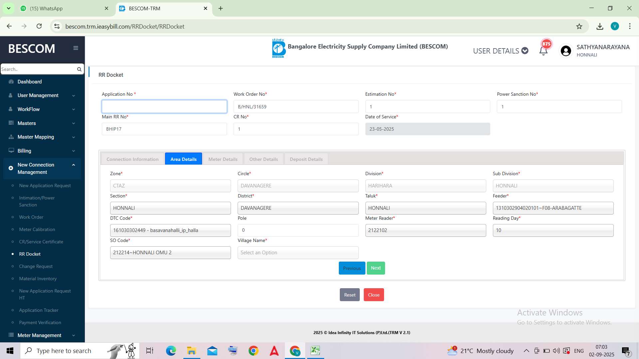Expand USER DETAILS dropdown

(x=500, y=51)
